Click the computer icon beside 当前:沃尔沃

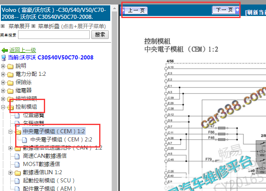[3, 58]
